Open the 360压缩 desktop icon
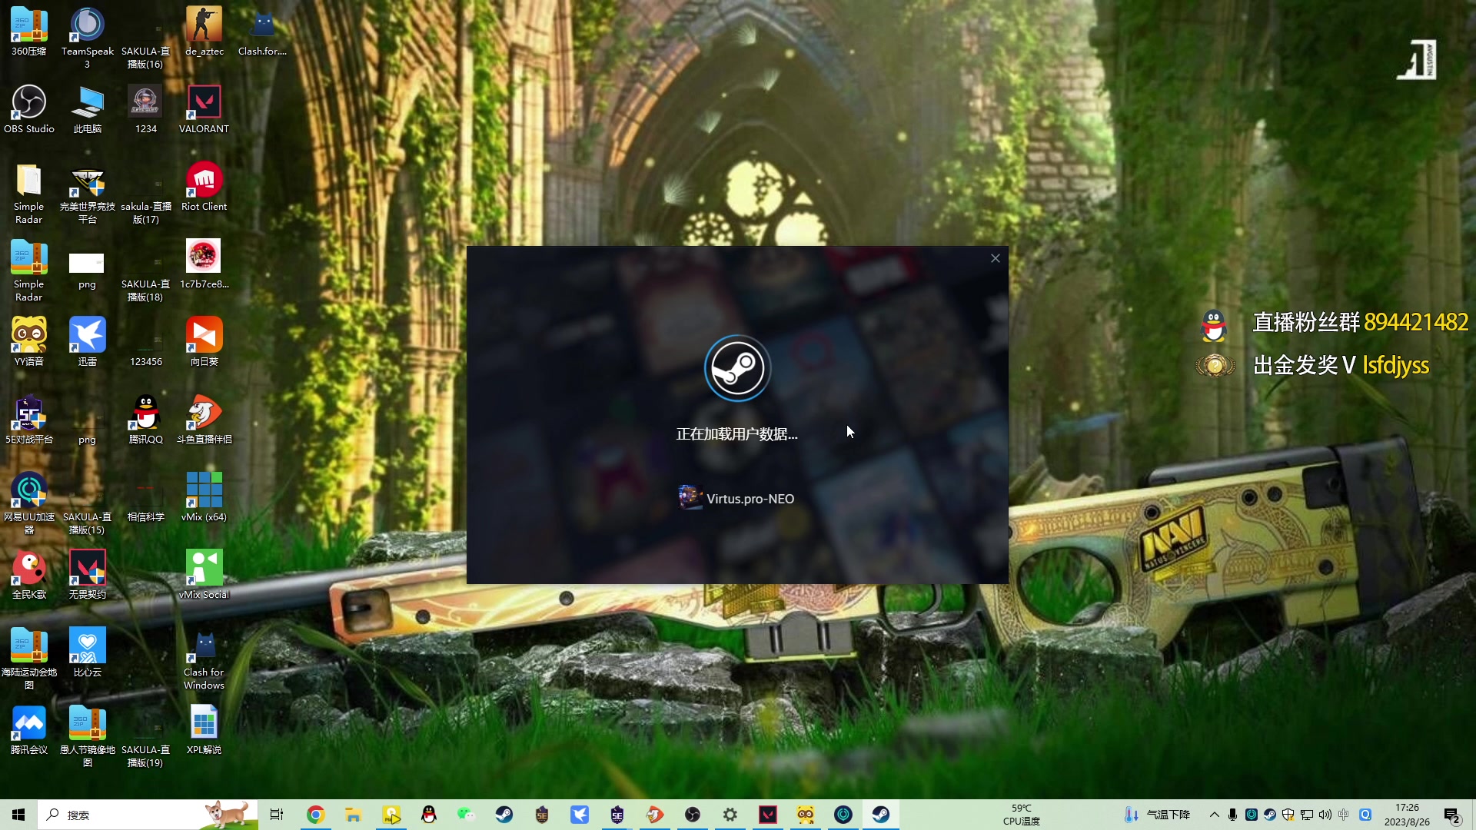1476x830 pixels. point(29,32)
